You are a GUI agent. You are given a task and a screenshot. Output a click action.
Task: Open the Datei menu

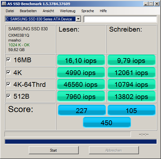(x=10, y=11)
